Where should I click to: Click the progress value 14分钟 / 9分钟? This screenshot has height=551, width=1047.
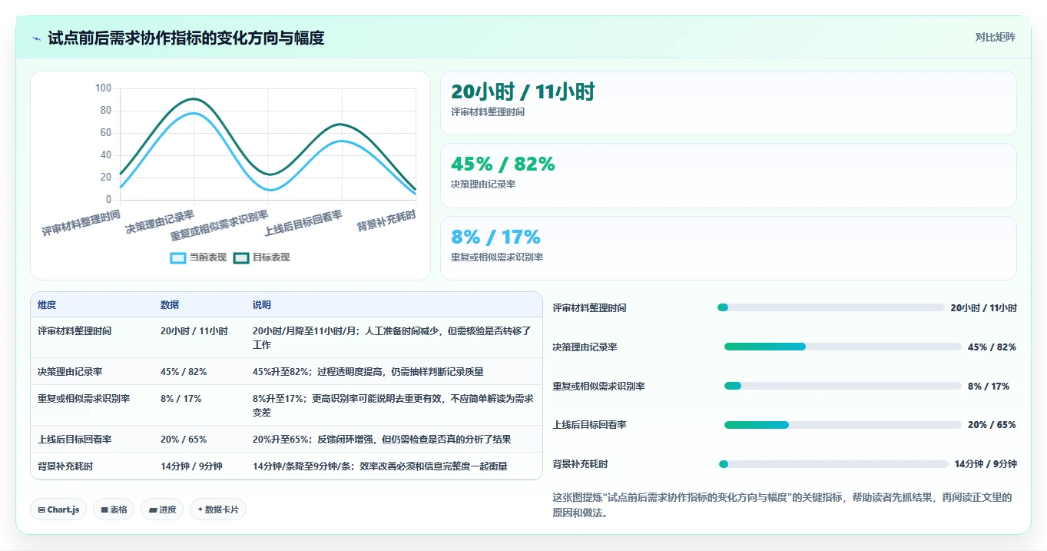986,464
